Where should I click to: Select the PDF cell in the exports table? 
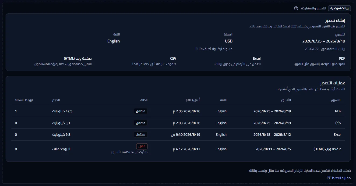(338, 111)
